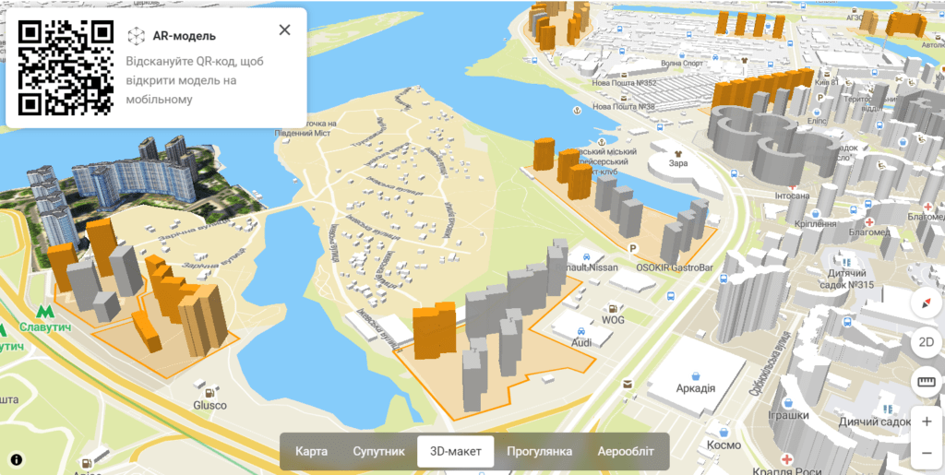Reset map orientation with the compass
945x475 pixels.
click(926, 303)
